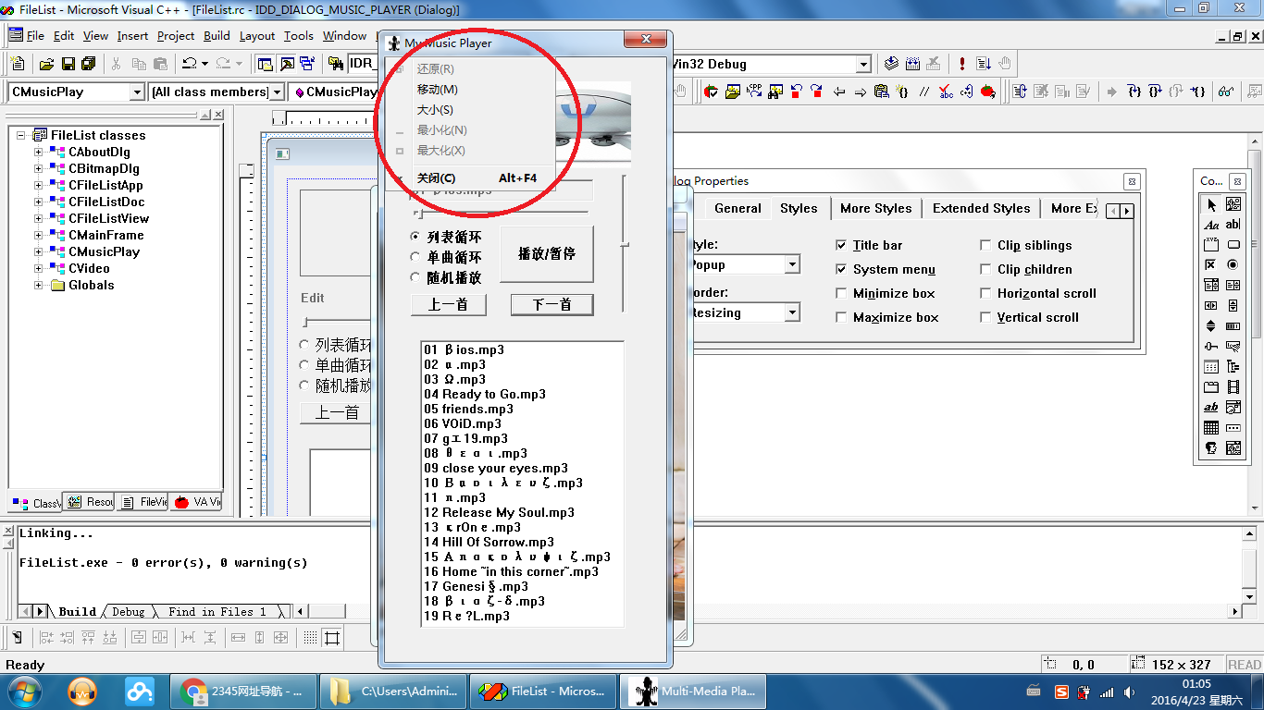Screen dimensions: 1264x710
Task: Open the Style Popup dropdown
Action: tap(792, 264)
